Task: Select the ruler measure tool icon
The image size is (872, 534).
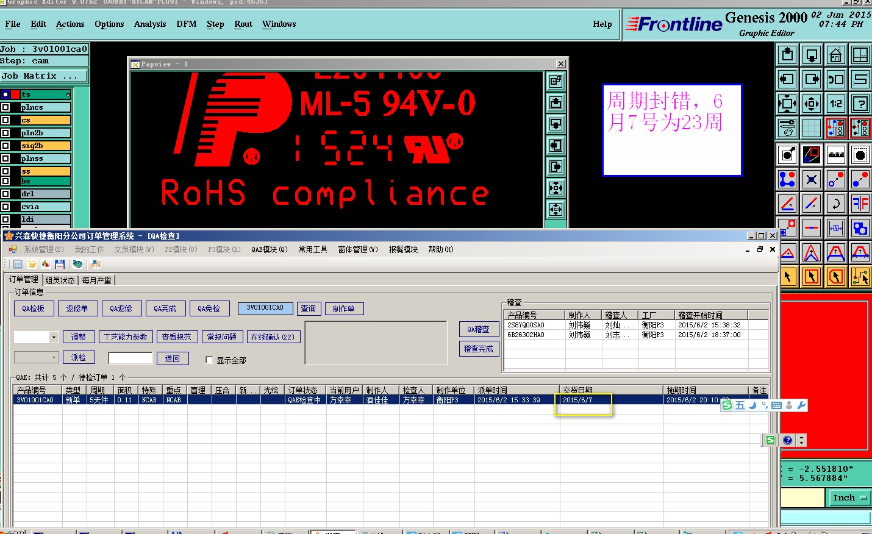Action: coord(836,155)
